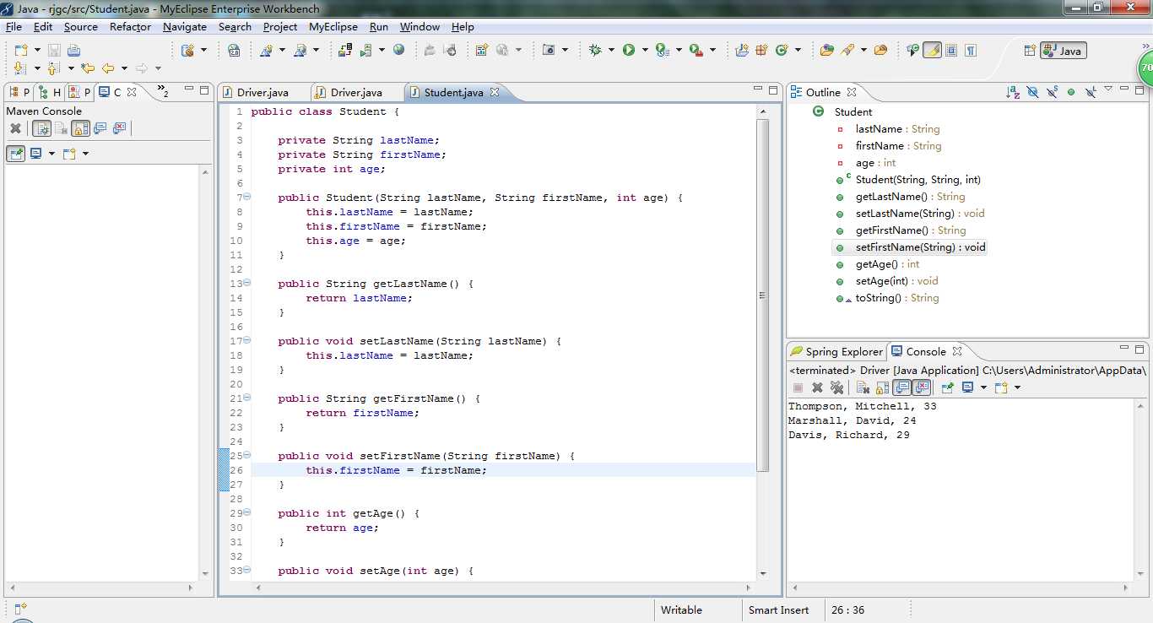Click the green Run button in toolbar
The width and height of the screenshot is (1153, 623).
629,51
